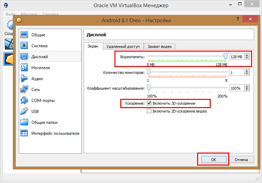Disable the Включить 3D-ускорение checkbox
Viewport: 262px width, 183px height.
(x=149, y=103)
